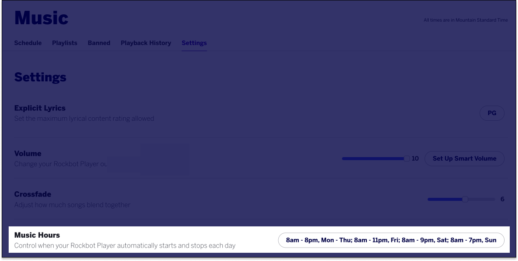Viewport: 518px width, 261px height.
Task: Click the Music page title
Action: (41, 17)
